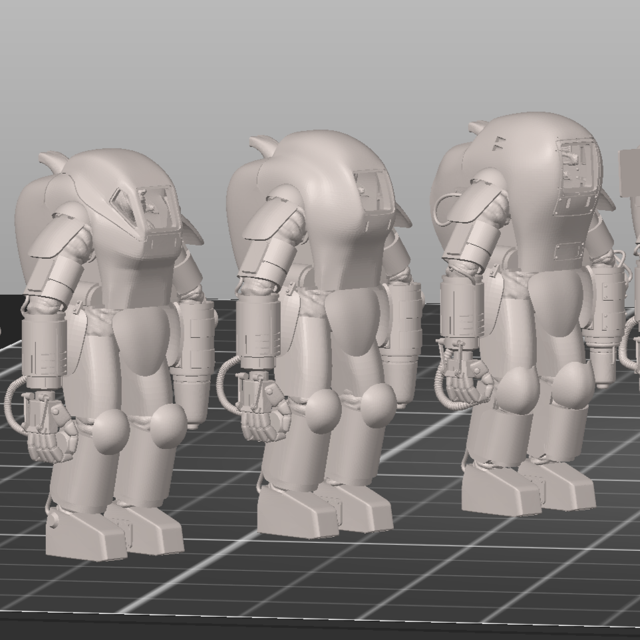Click the right robot's front foot

point(499,492)
